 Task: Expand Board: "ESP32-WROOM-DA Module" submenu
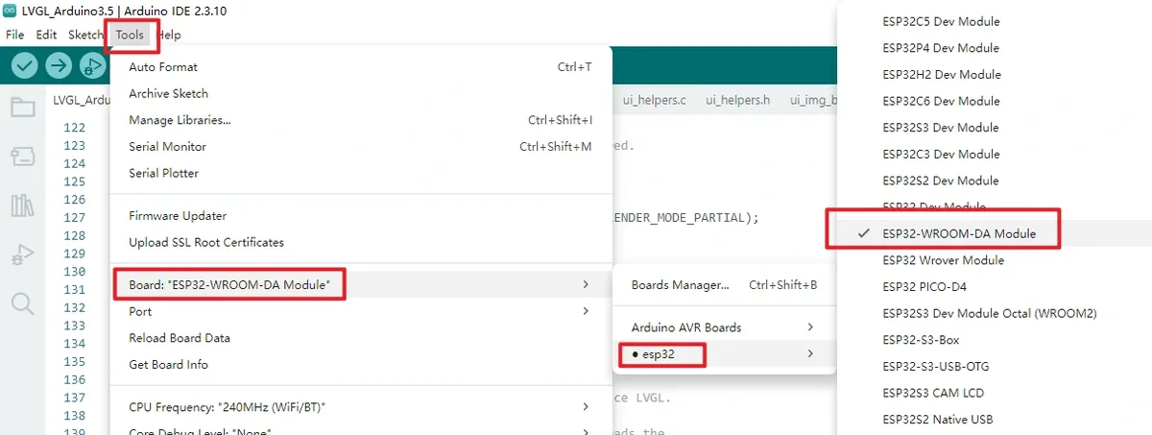pos(361,284)
